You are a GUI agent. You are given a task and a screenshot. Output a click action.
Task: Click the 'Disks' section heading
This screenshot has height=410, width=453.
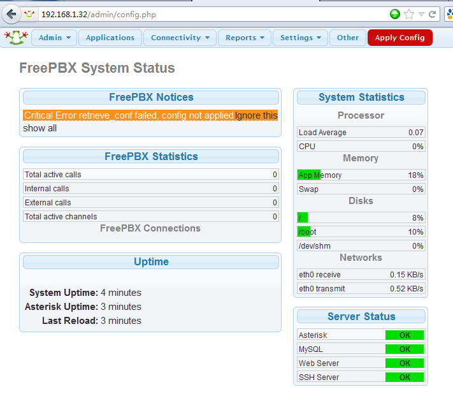(x=361, y=201)
